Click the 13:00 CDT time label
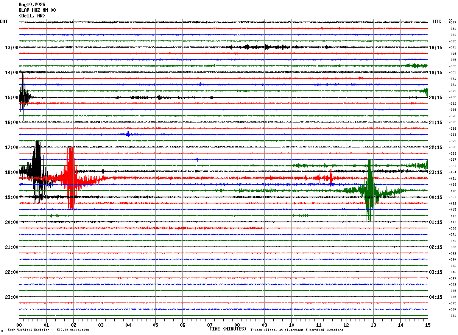The width and height of the screenshot is (458, 335). (x=11, y=48)
